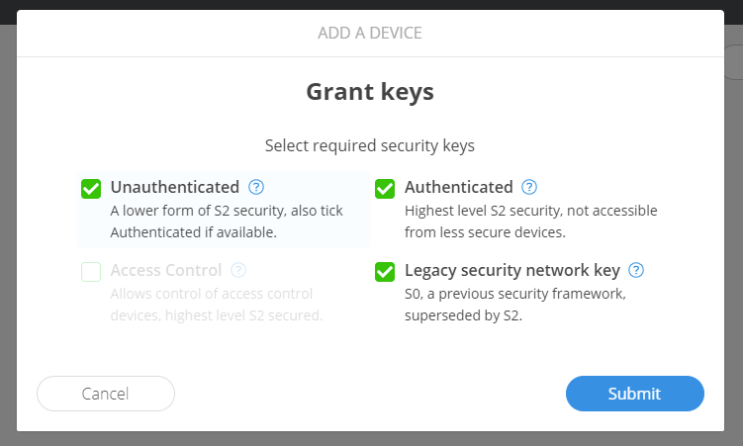Click the ADD A DEVICE dialog title
Screen dimensions: 743x446
pos(370,34)
